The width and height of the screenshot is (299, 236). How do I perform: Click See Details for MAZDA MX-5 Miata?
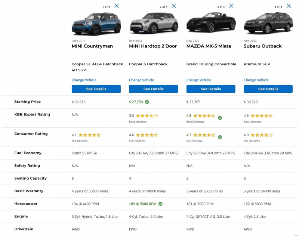pyautogui.click(x=211, y=89)
